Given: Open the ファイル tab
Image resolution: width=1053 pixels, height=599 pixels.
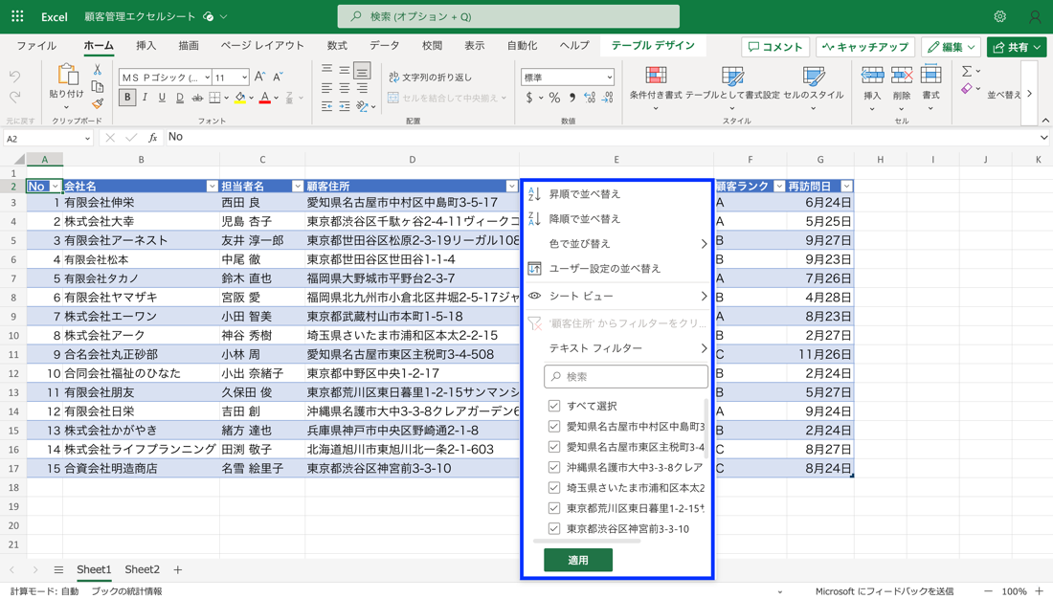Looking at the screenshot, I should (36, 46).
